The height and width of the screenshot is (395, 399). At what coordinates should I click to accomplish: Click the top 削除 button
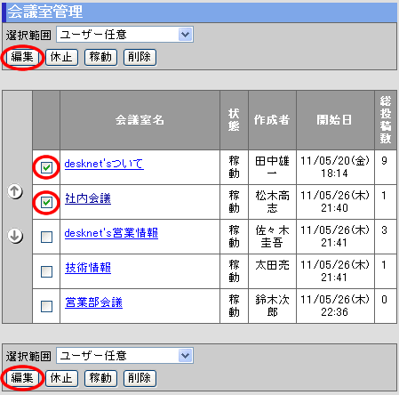tap(140, 57)
